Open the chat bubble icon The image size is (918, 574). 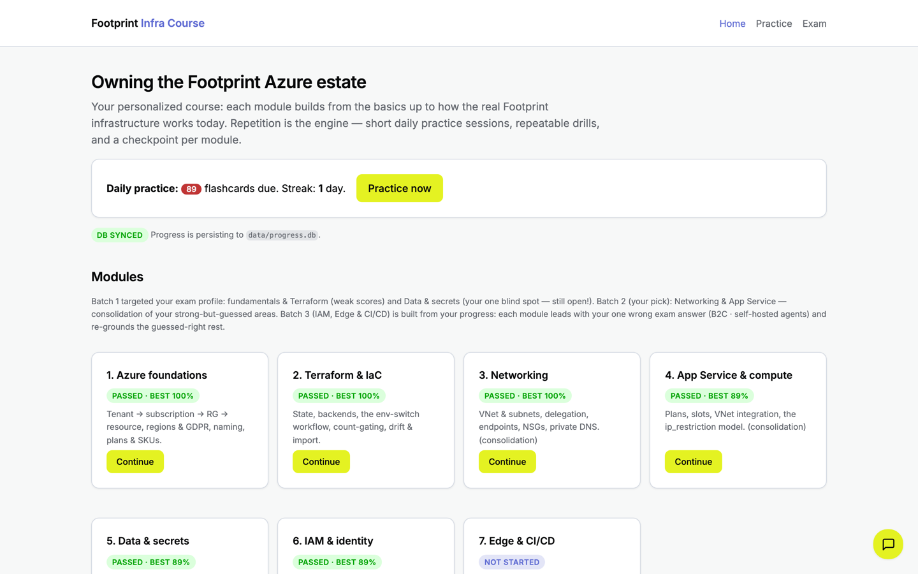click(888, 544)
